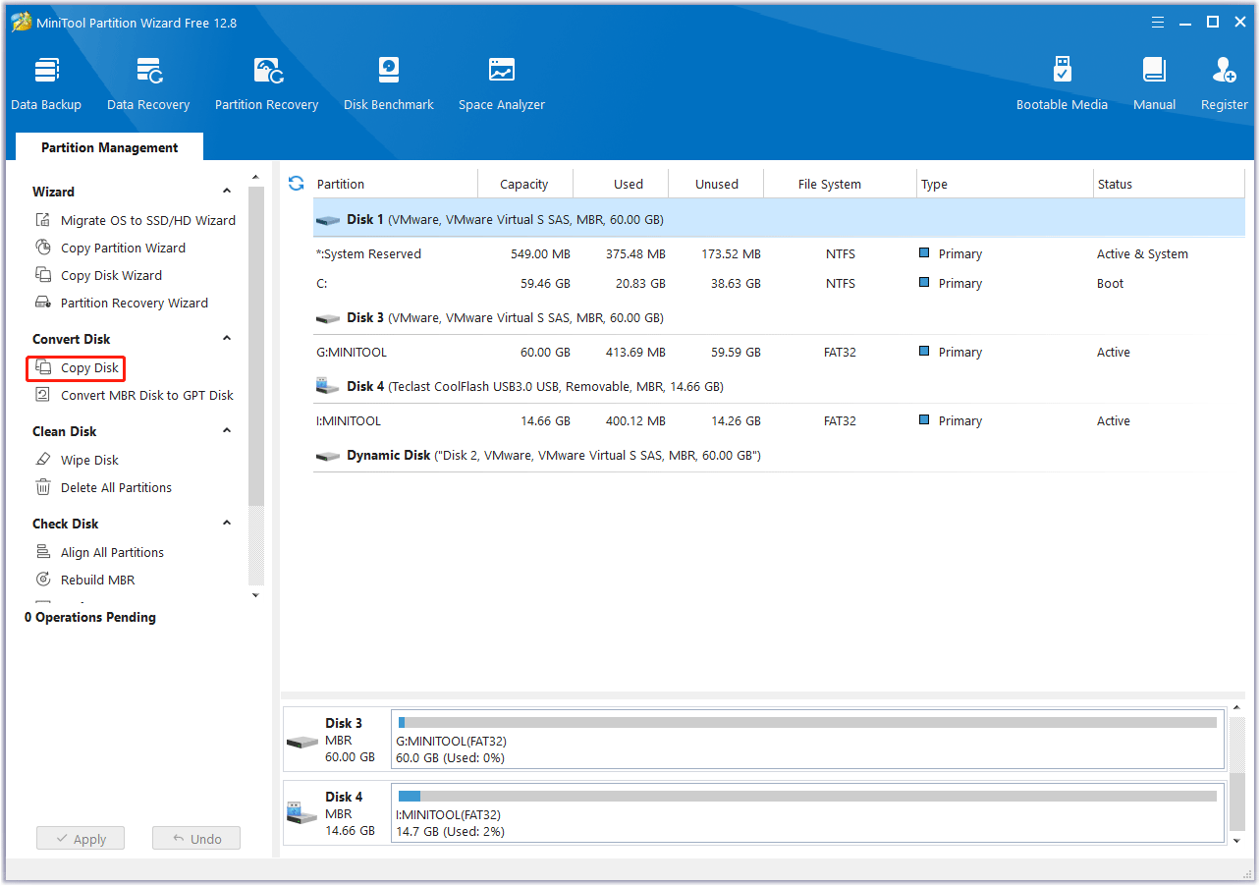Click 0 Operations Pending label

pyautogui.click(x=90, y=617)
